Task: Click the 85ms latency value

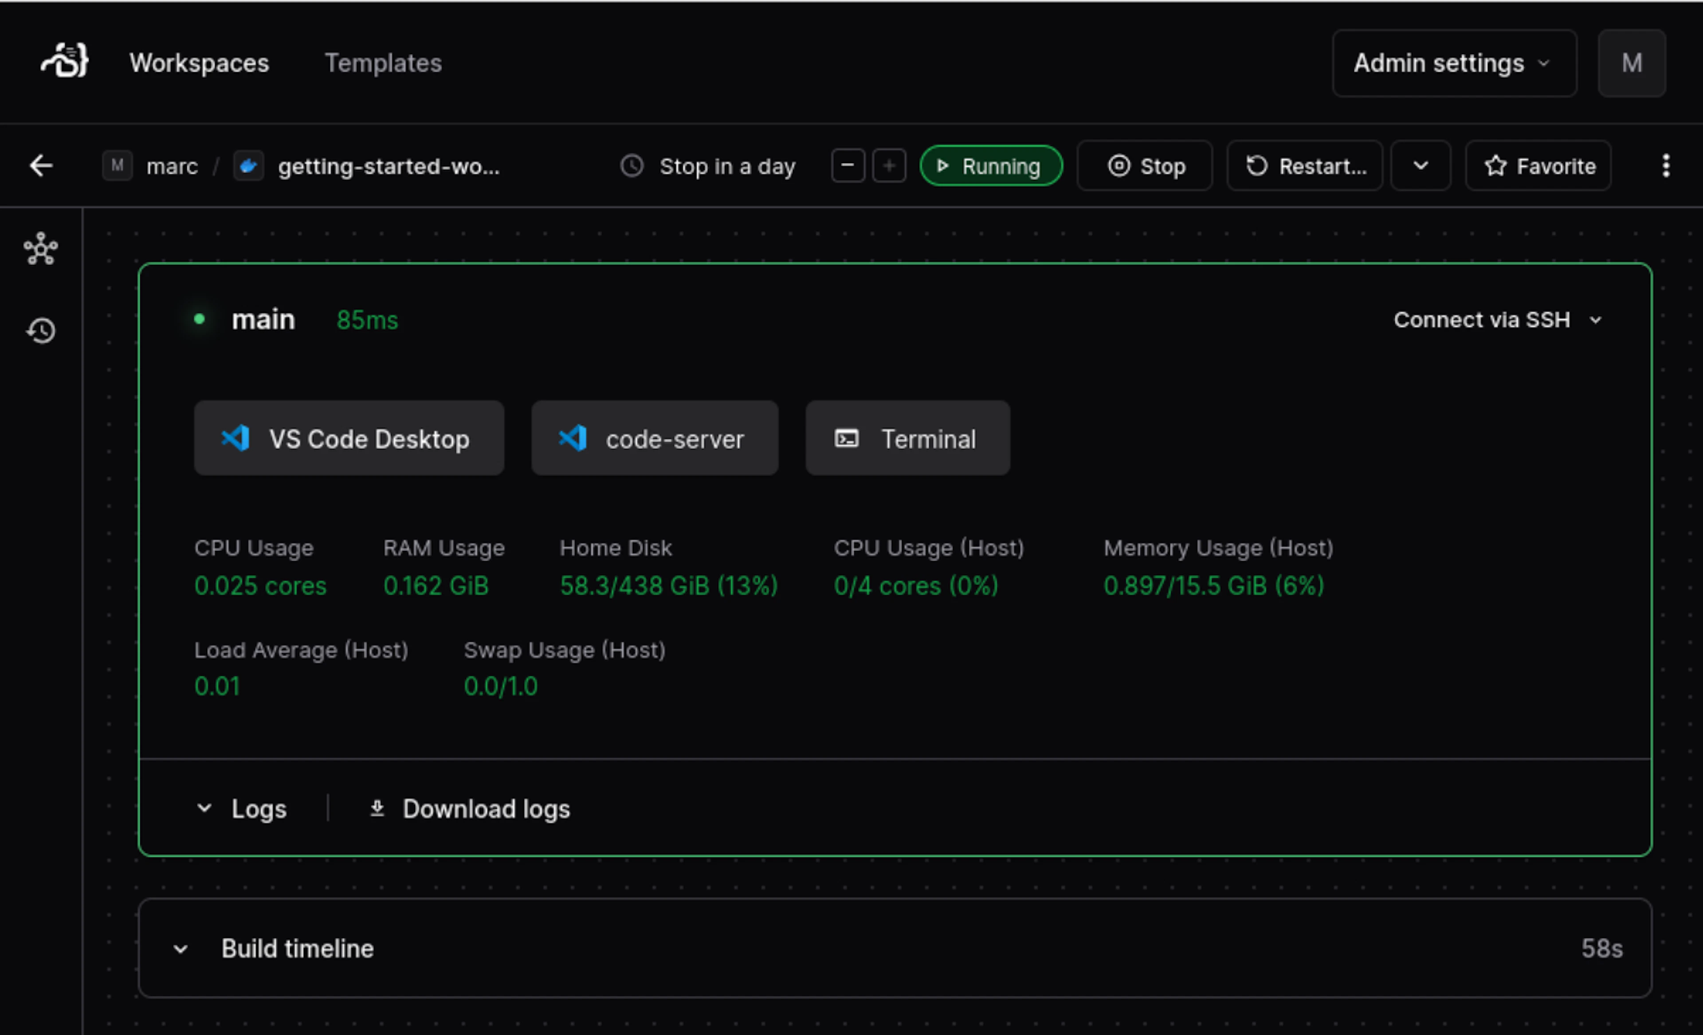Action: 367,320
